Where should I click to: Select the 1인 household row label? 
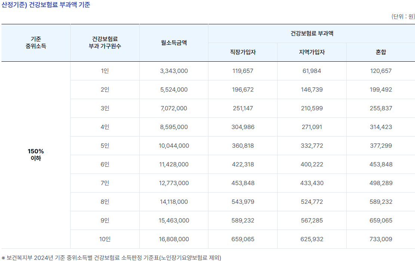[x=105, y=71]
